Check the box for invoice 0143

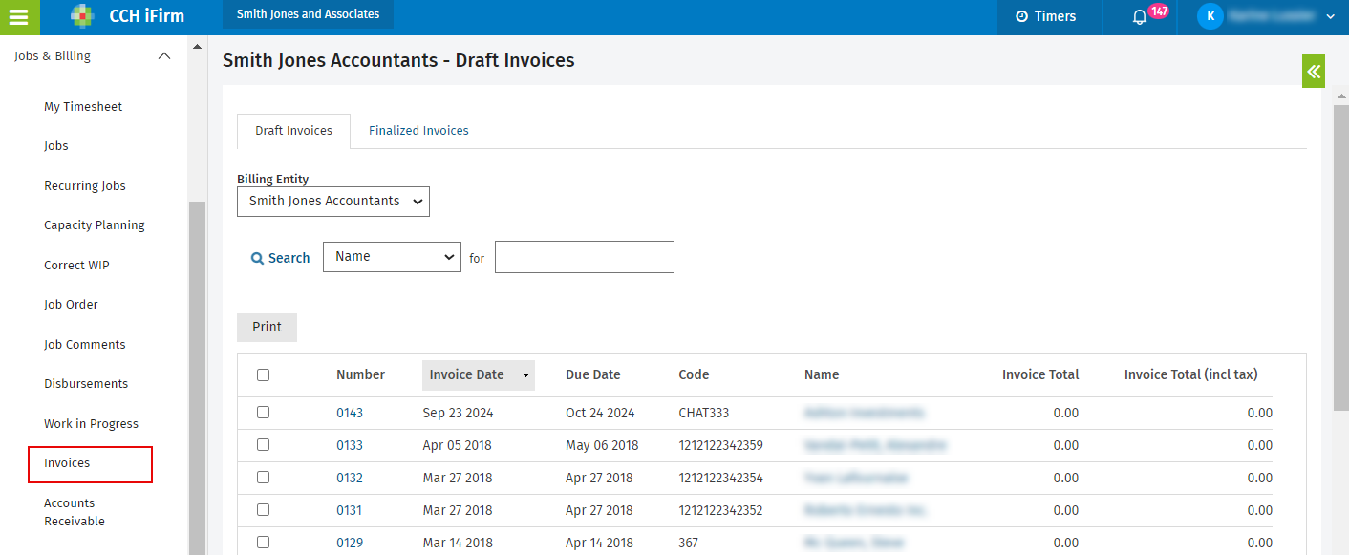pos(263,413)
